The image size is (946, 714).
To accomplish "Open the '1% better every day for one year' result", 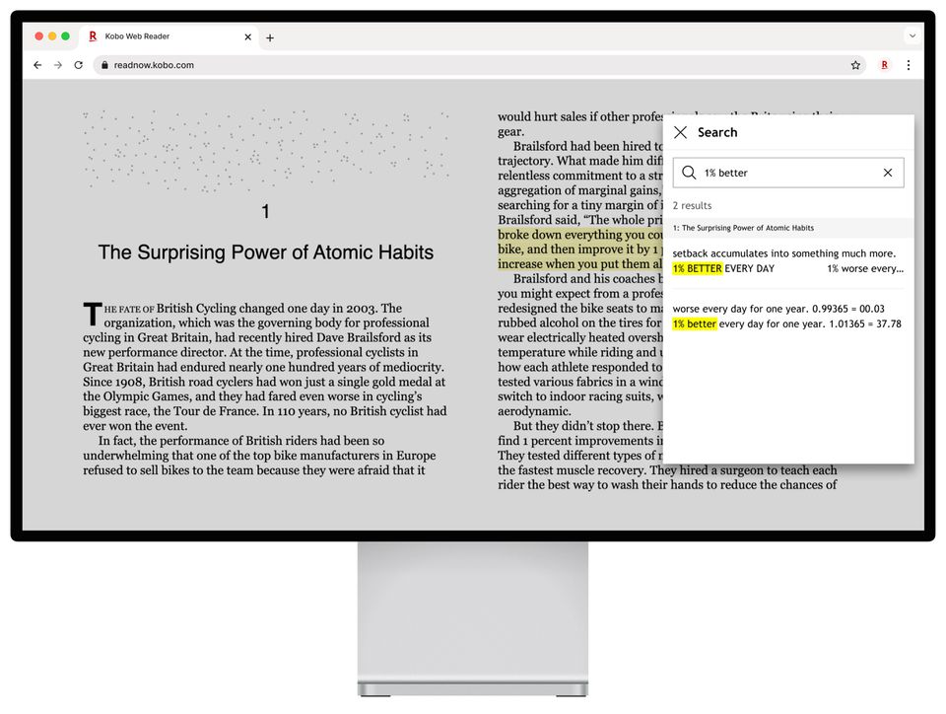I will 788,317.
